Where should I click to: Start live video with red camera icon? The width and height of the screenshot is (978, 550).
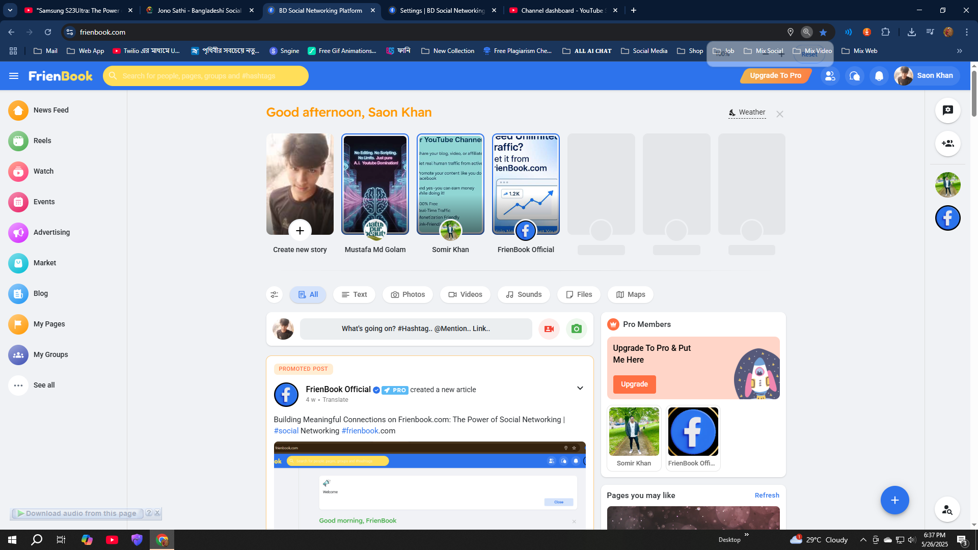coord(549,329)
